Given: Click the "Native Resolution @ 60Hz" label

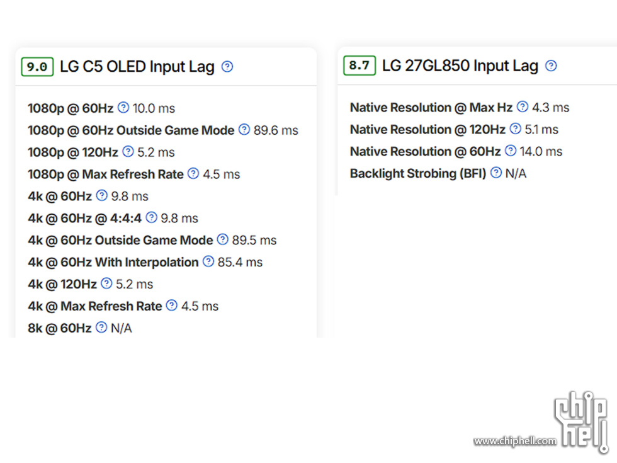Looking at the screenshot, I should point(426,152).
